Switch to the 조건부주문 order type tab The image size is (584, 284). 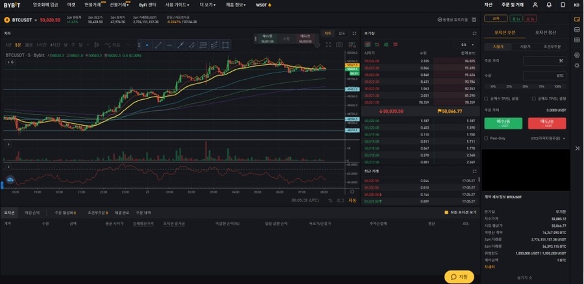point(552,47)
